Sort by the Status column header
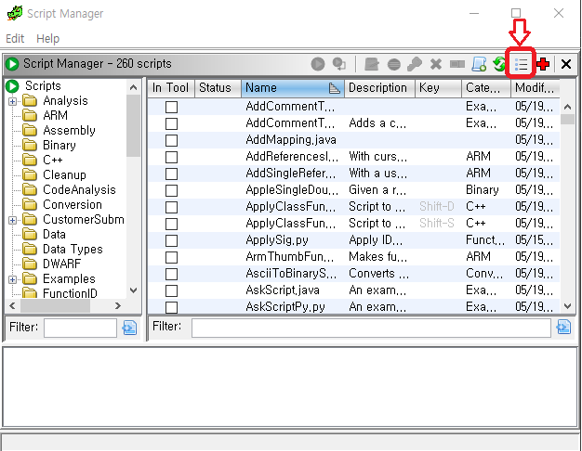The width and height of the screenshot is (582, 451). click(218, 88)
